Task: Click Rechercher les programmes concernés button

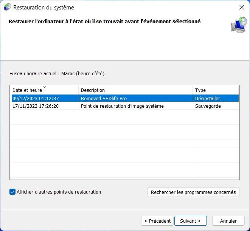Action: (x=193, y=192)
